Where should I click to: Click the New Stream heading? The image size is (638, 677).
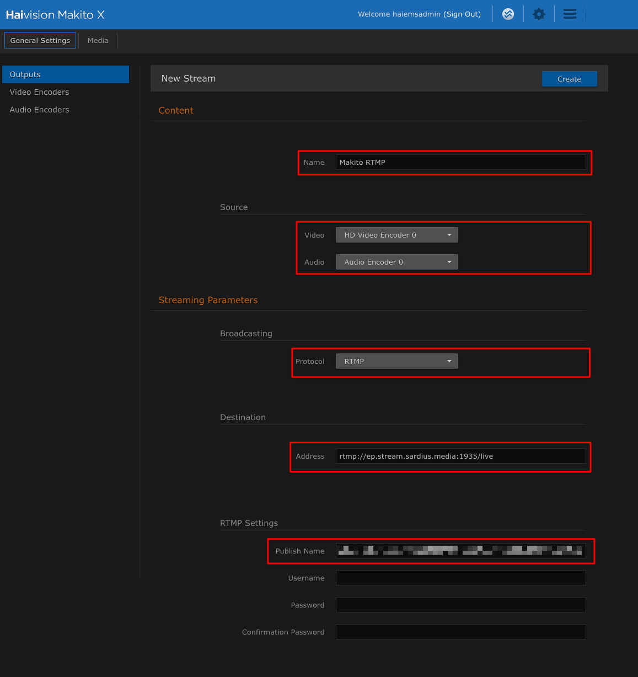coord(189,78)
